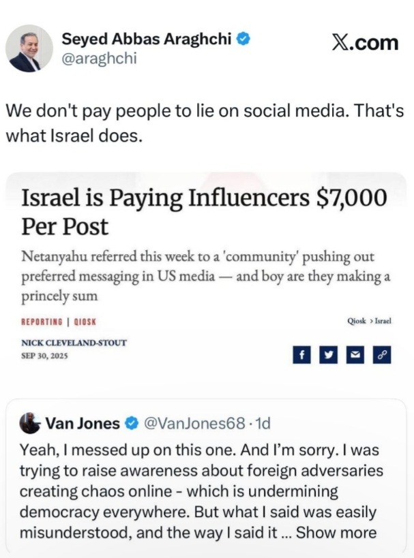Share the article on Facebook

click(x=301, y=355)
